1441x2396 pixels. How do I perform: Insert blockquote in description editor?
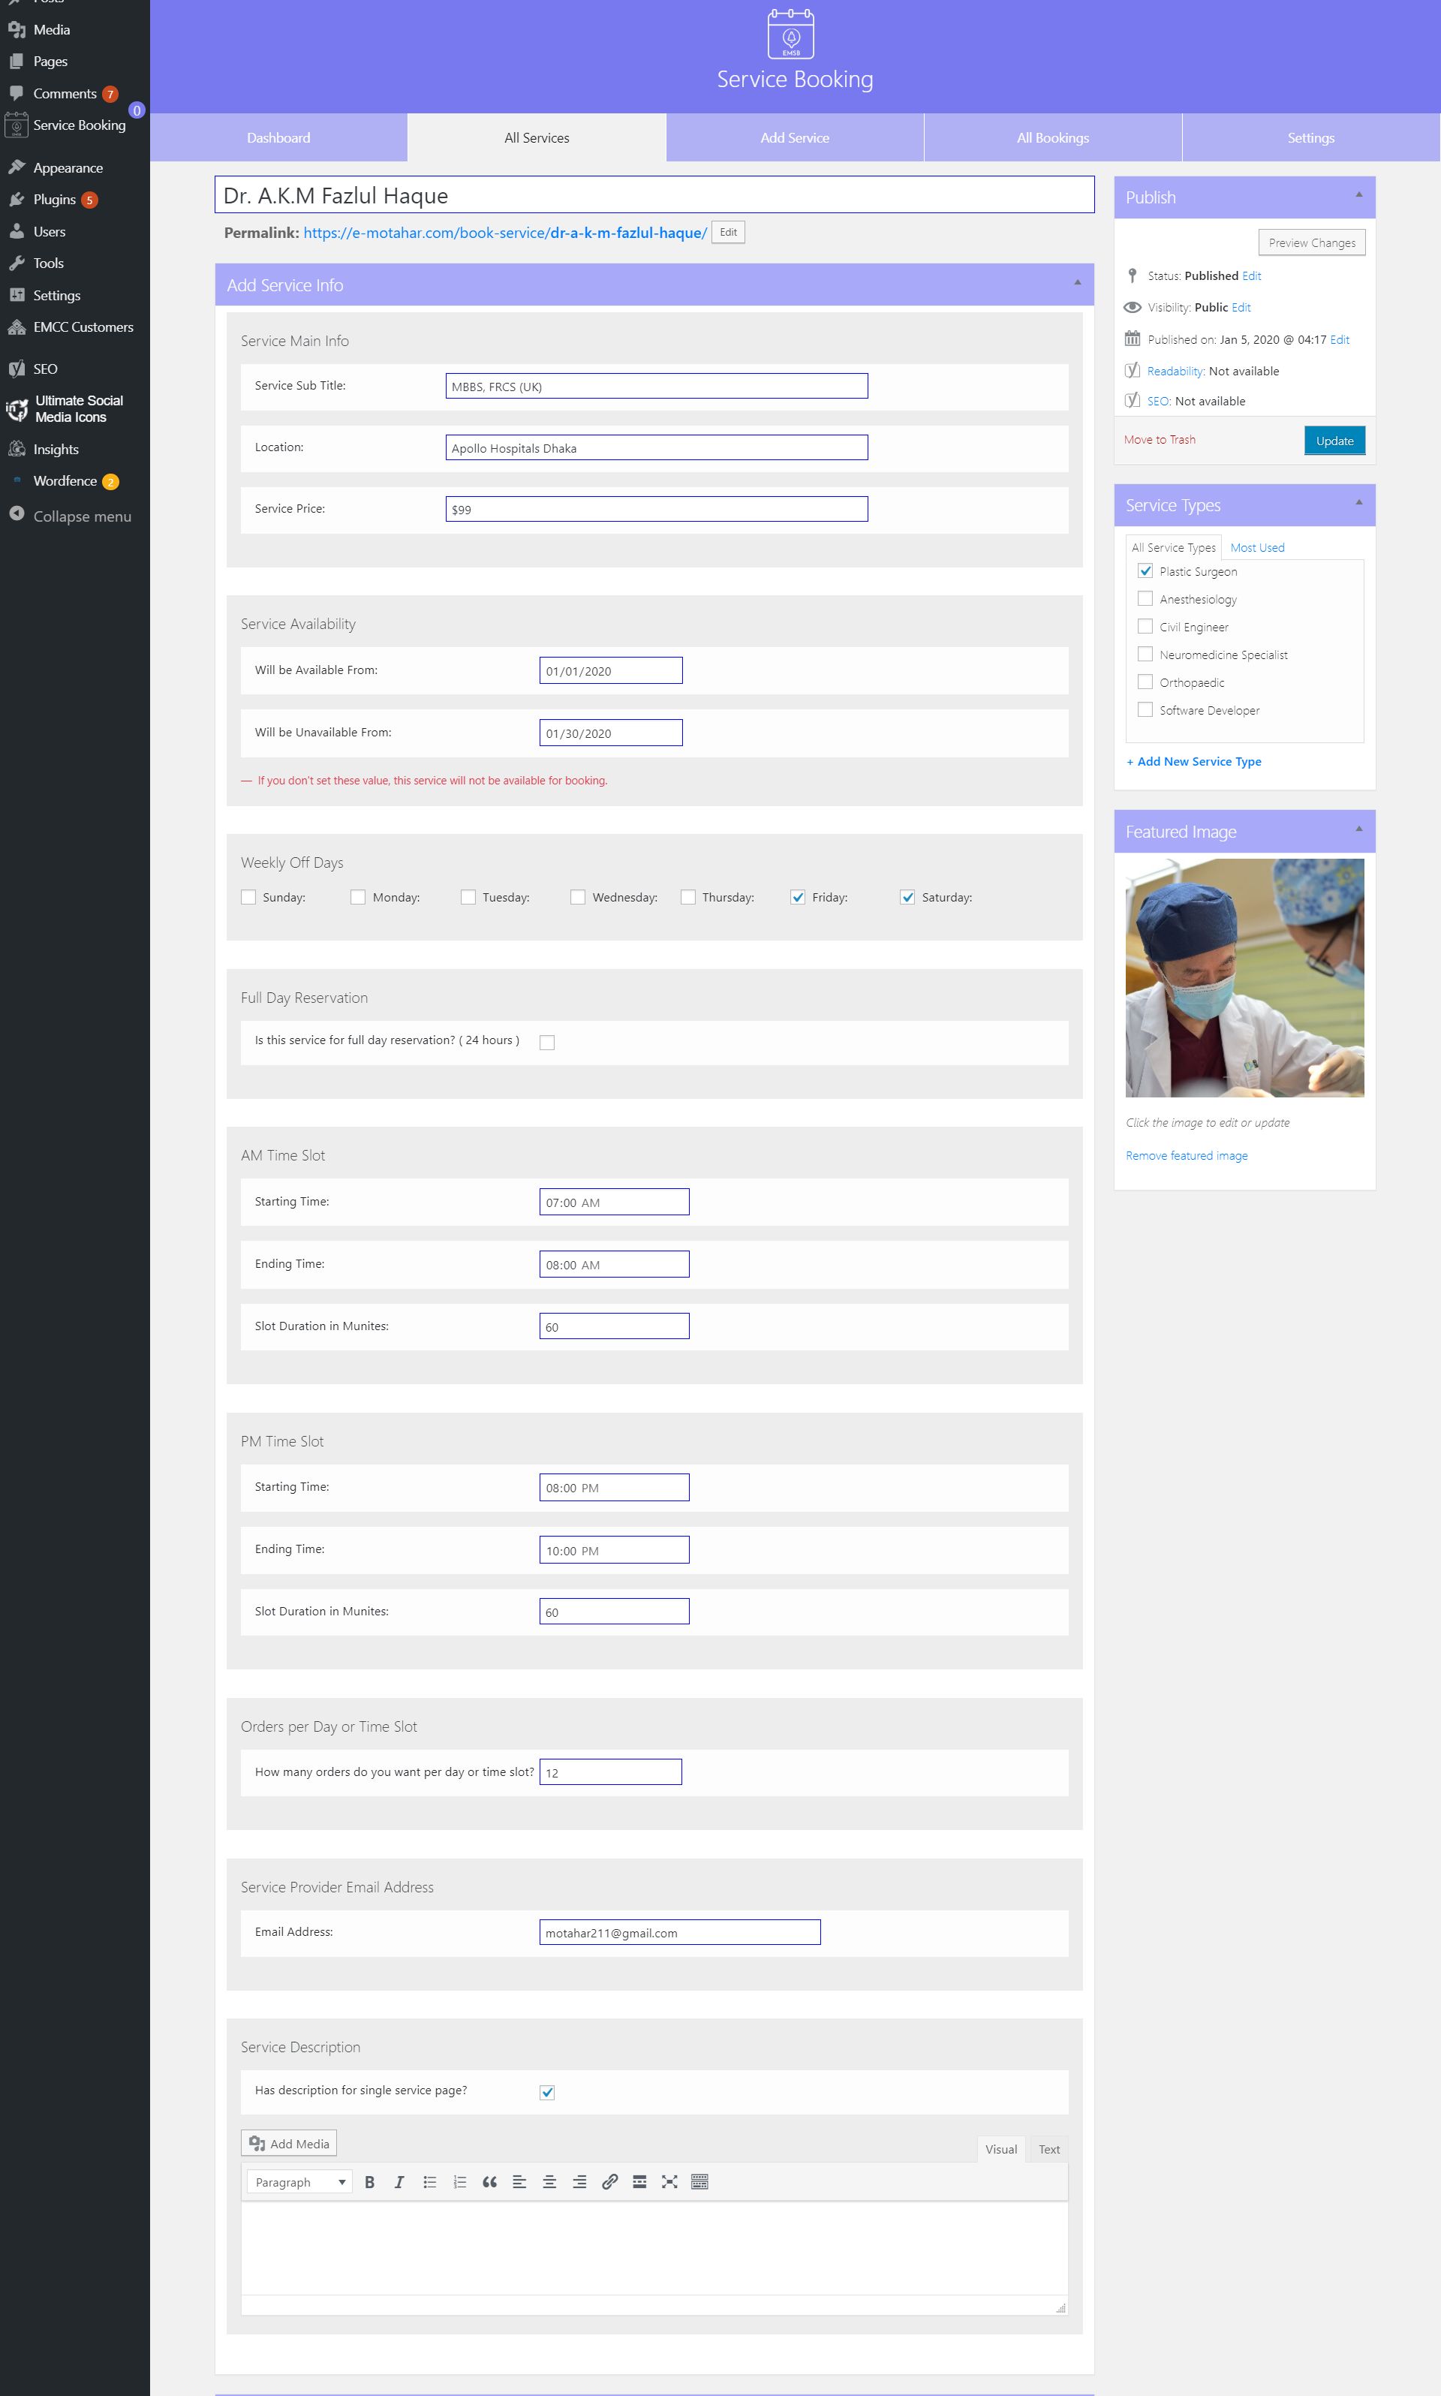489,2181
